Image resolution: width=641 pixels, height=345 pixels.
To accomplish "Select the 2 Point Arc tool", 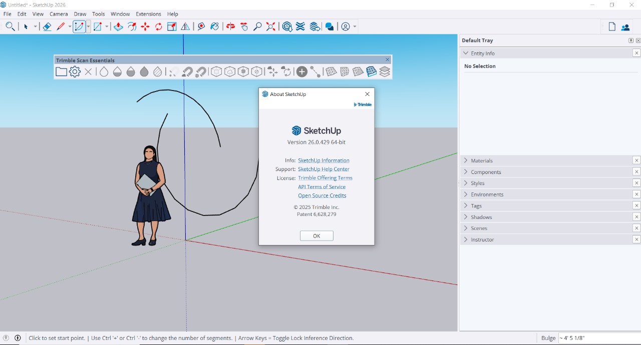I will (79, 26).
